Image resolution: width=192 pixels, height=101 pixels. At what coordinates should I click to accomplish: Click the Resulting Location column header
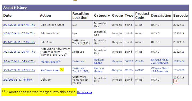tap(81, 16)
